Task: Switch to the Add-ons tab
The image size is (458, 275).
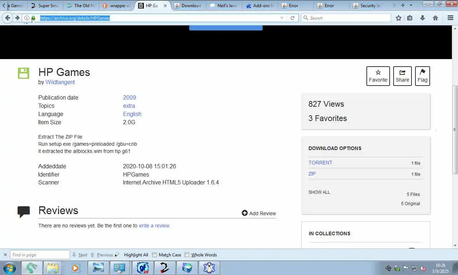Action: (x=259, y=5)
